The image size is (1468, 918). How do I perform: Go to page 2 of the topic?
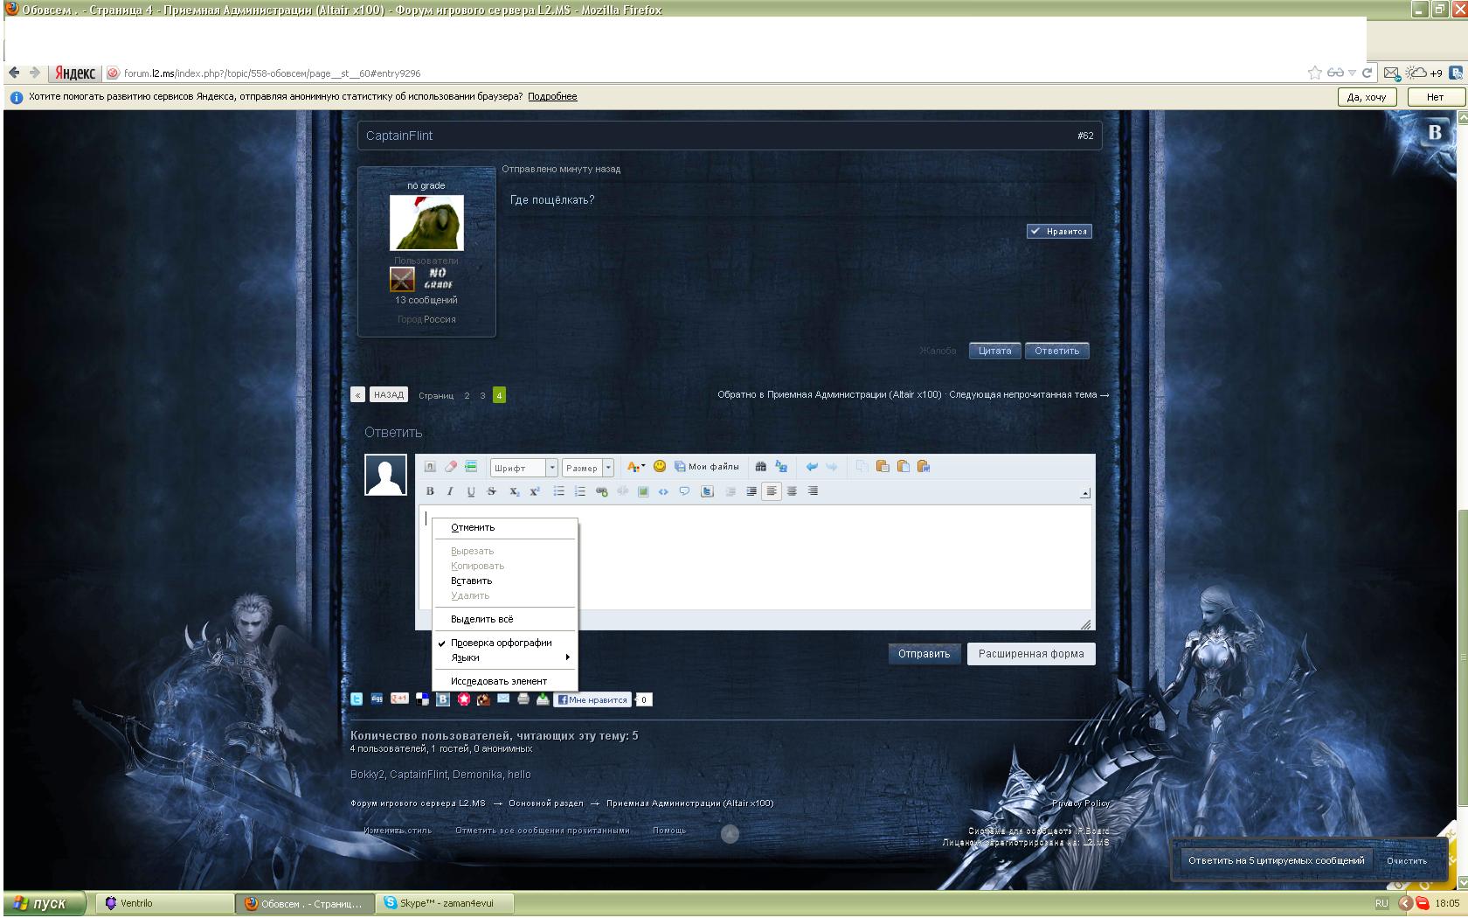(467, 395)
